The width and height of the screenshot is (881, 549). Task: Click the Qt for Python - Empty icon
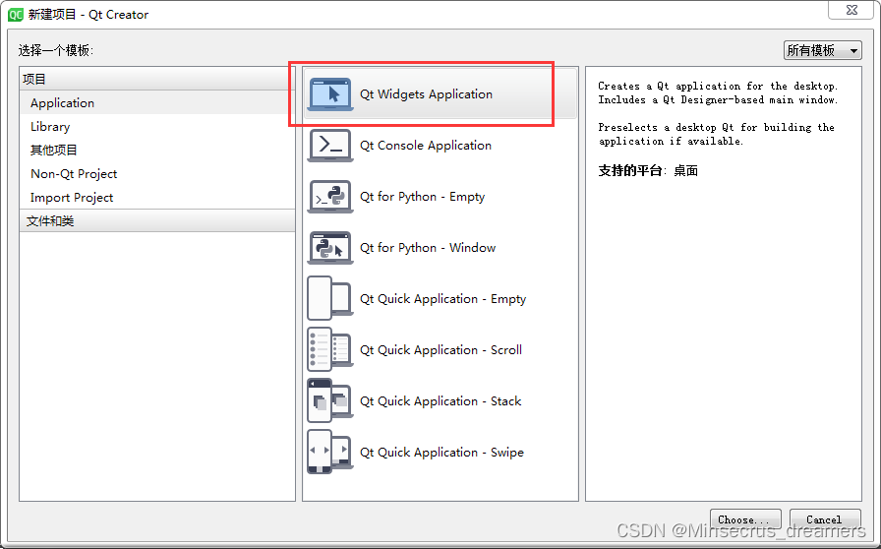330,197
